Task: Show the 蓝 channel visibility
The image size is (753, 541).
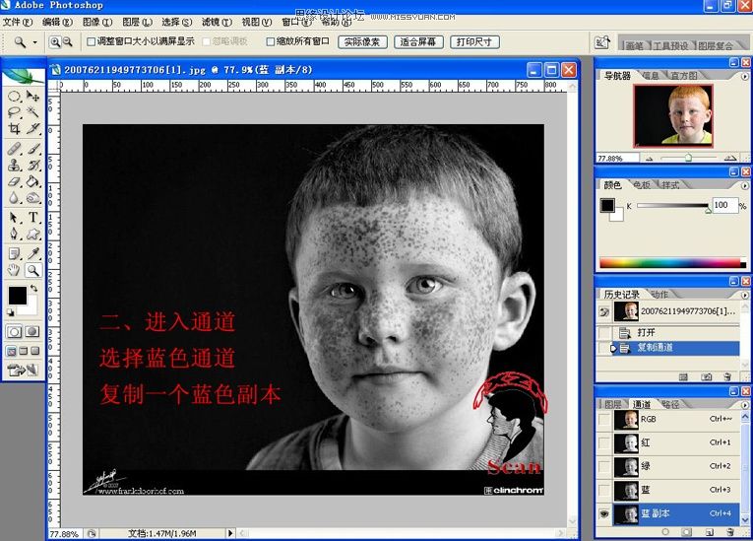Action: 604,490
